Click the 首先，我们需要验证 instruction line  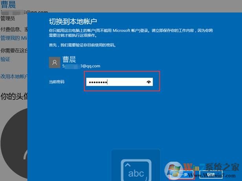pos(82,45)
